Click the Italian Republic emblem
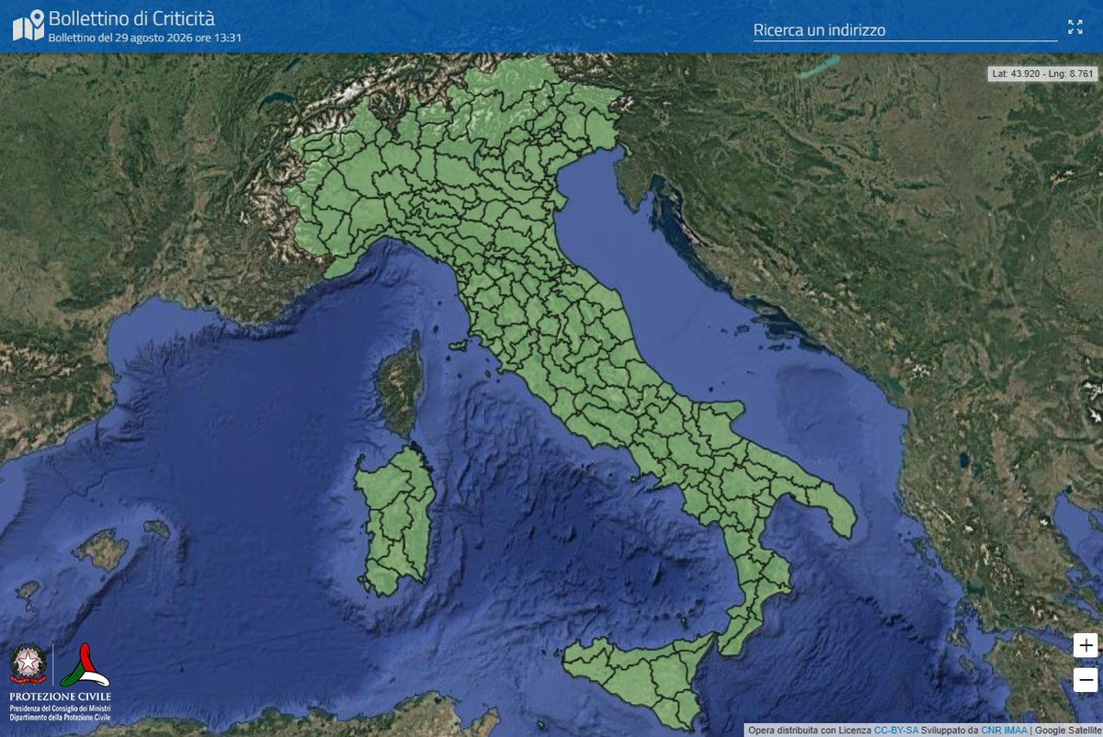This screenshot has height=737, width=1103. (28, 665)
